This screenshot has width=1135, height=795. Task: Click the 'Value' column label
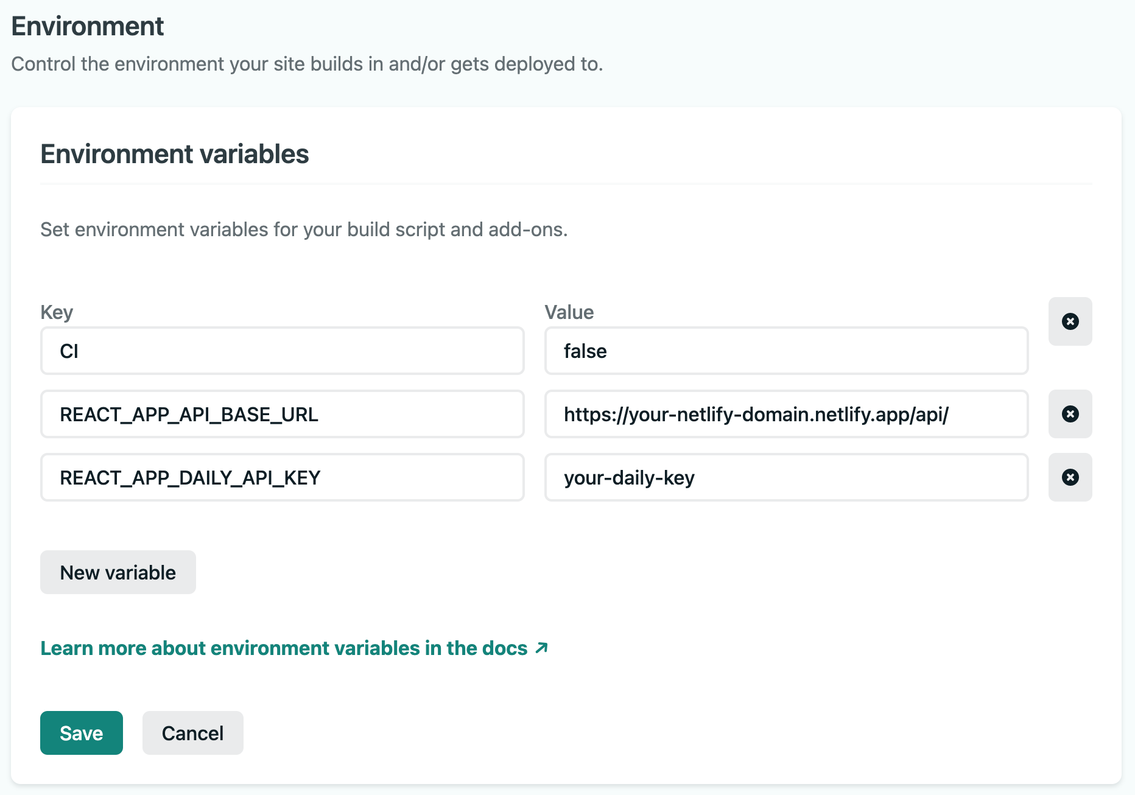click(569, 312)
